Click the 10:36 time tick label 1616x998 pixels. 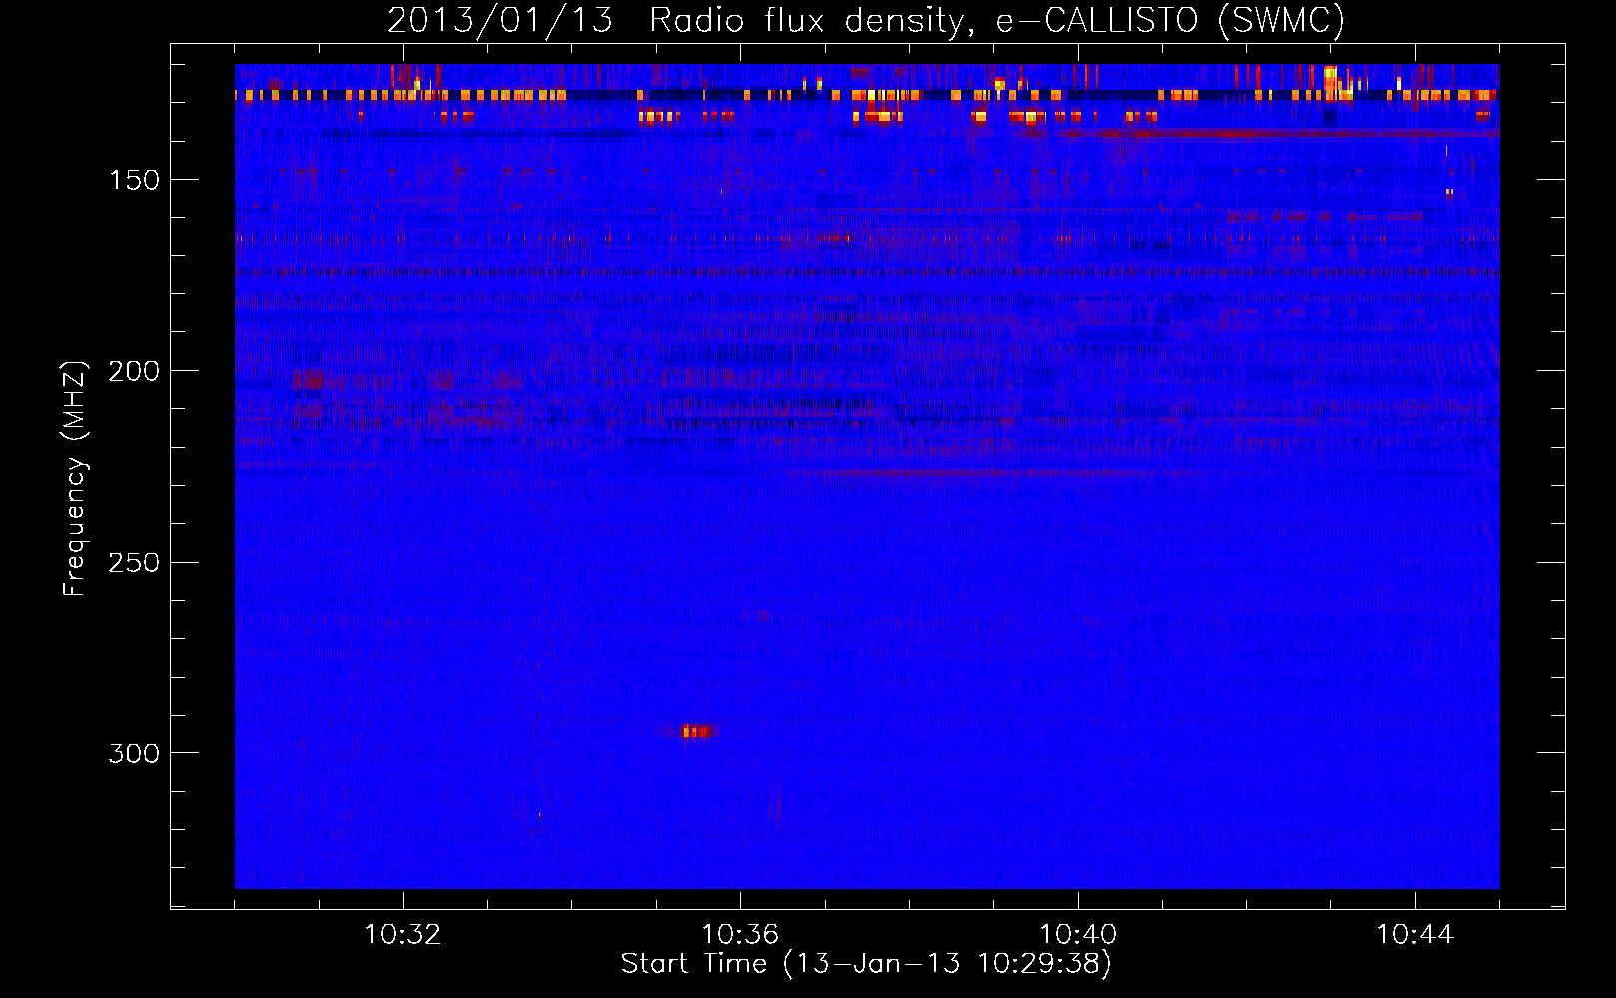tap(740, 934)
